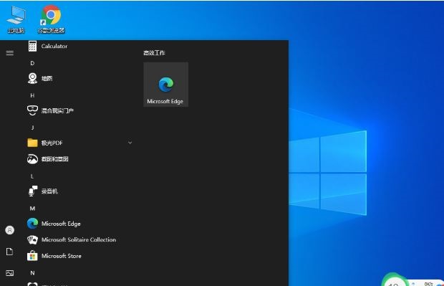The width and height of the screenshot is (444, 286).
Task: Click letter header N in app list
Action: coord(32,273)
